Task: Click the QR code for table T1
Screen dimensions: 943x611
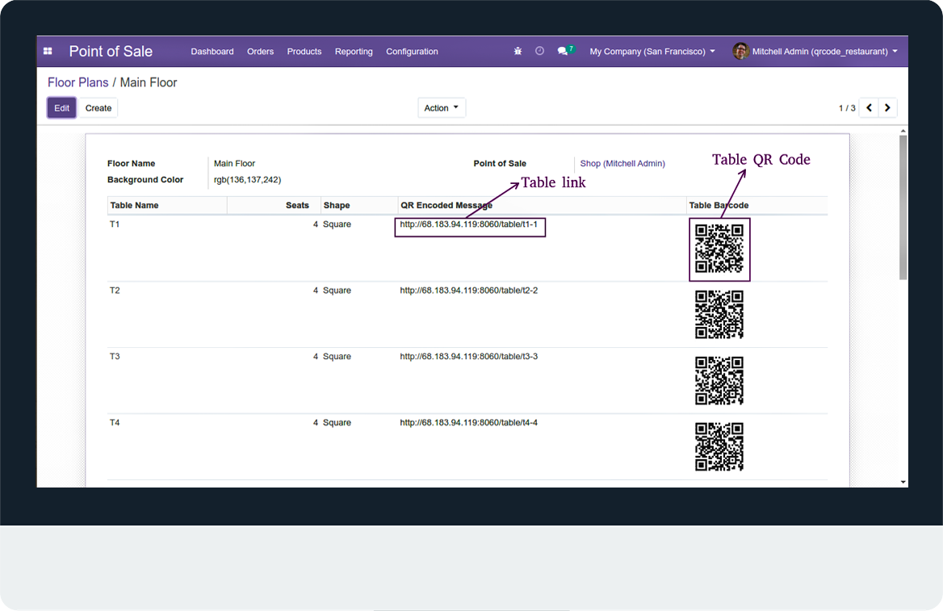Action: [x=719, y=249]
